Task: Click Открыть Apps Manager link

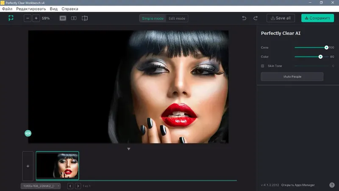Action: click(x=298, y=185)
